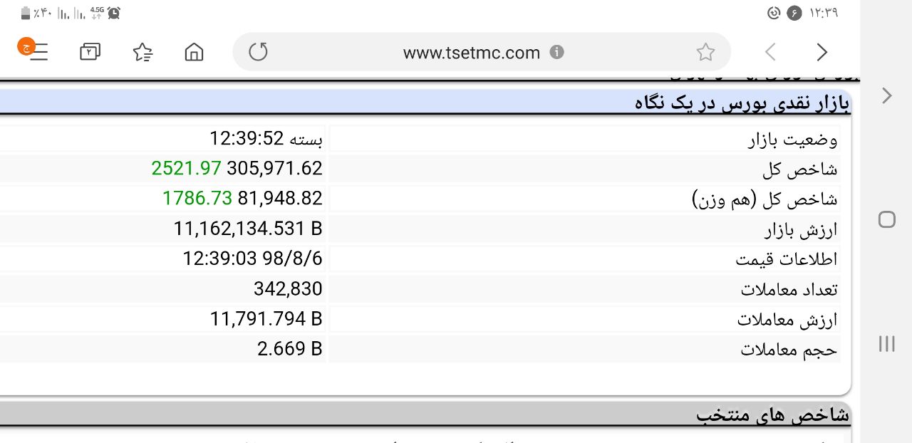Screen dimensions: 912x443
Task: Open recent apps with three-bars button
Action: (887, 344)
